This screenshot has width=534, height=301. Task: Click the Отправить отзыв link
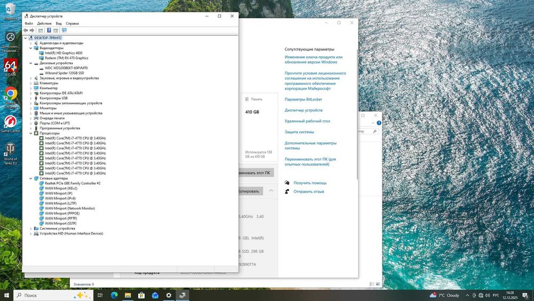point(309,191)
